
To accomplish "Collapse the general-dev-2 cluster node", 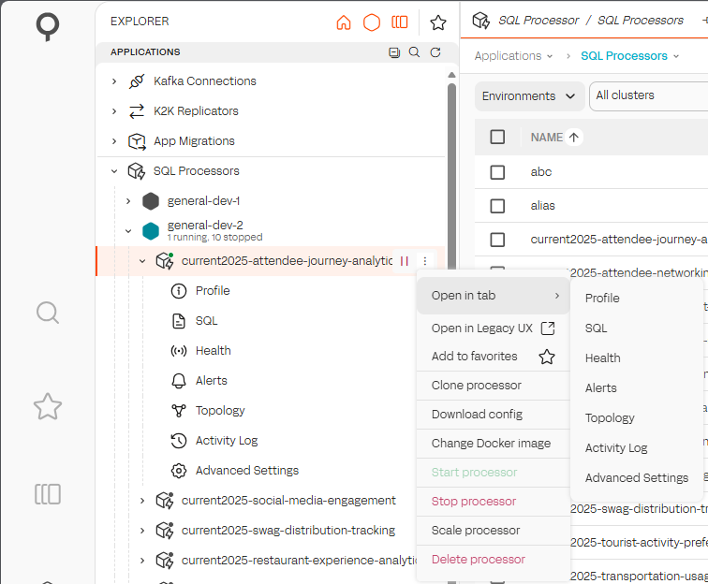I will point(128,230).
